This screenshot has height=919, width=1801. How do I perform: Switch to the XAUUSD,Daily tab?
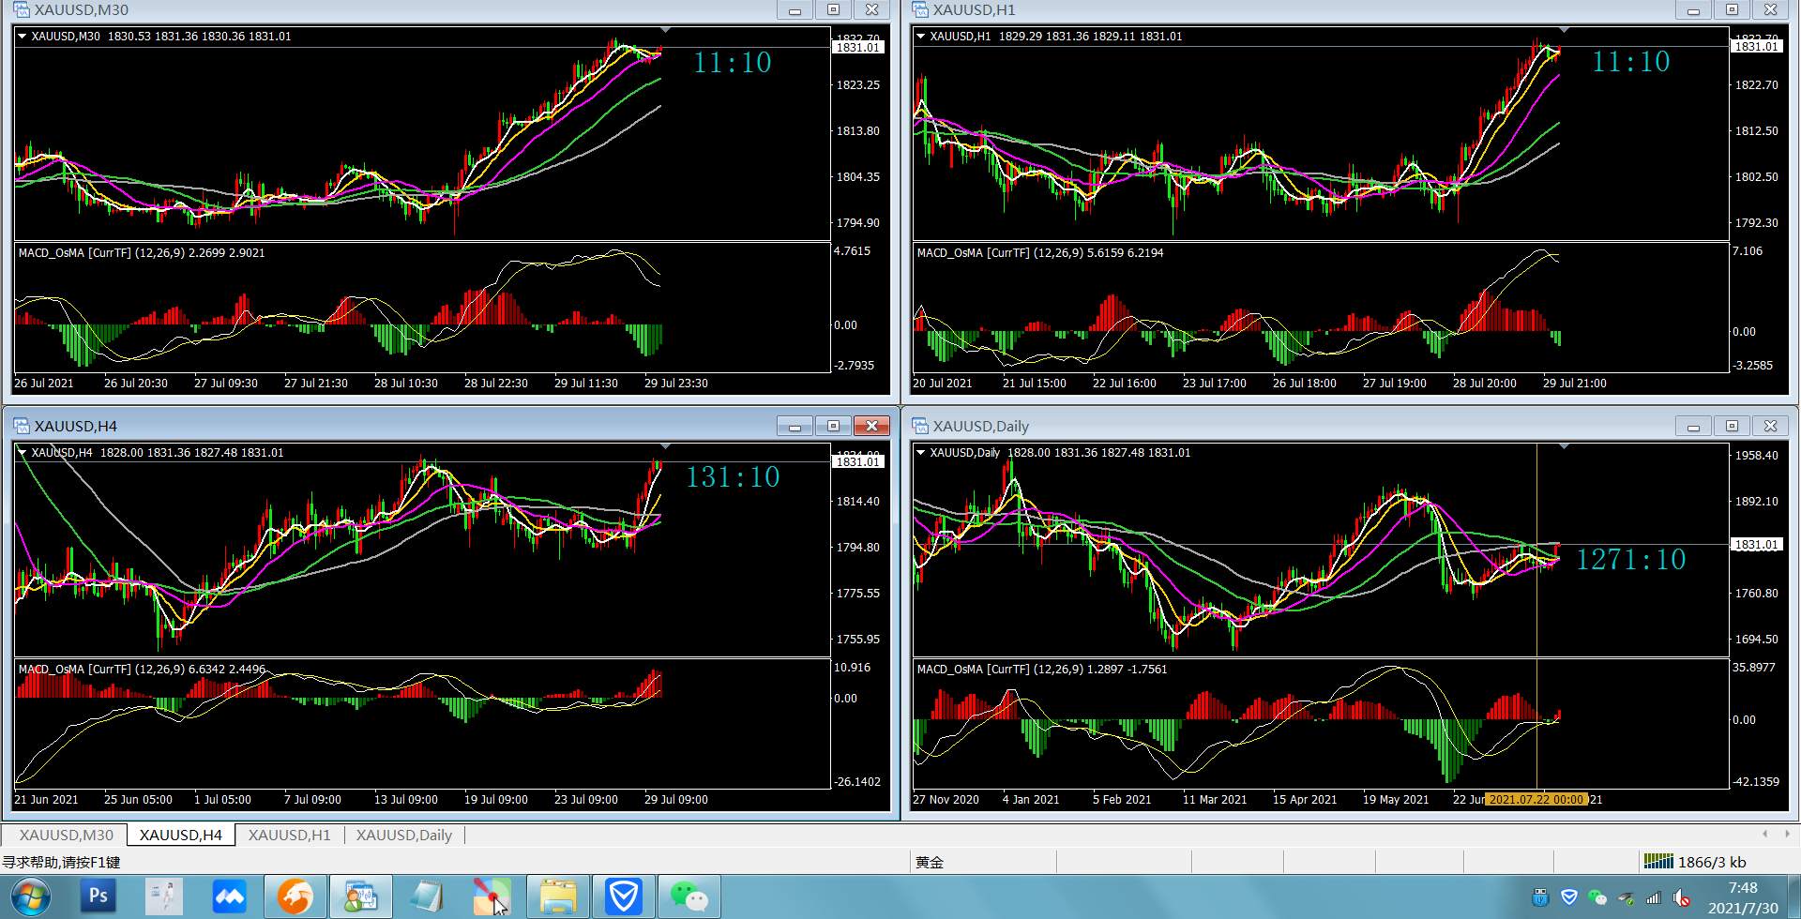[x=403, y=835]
